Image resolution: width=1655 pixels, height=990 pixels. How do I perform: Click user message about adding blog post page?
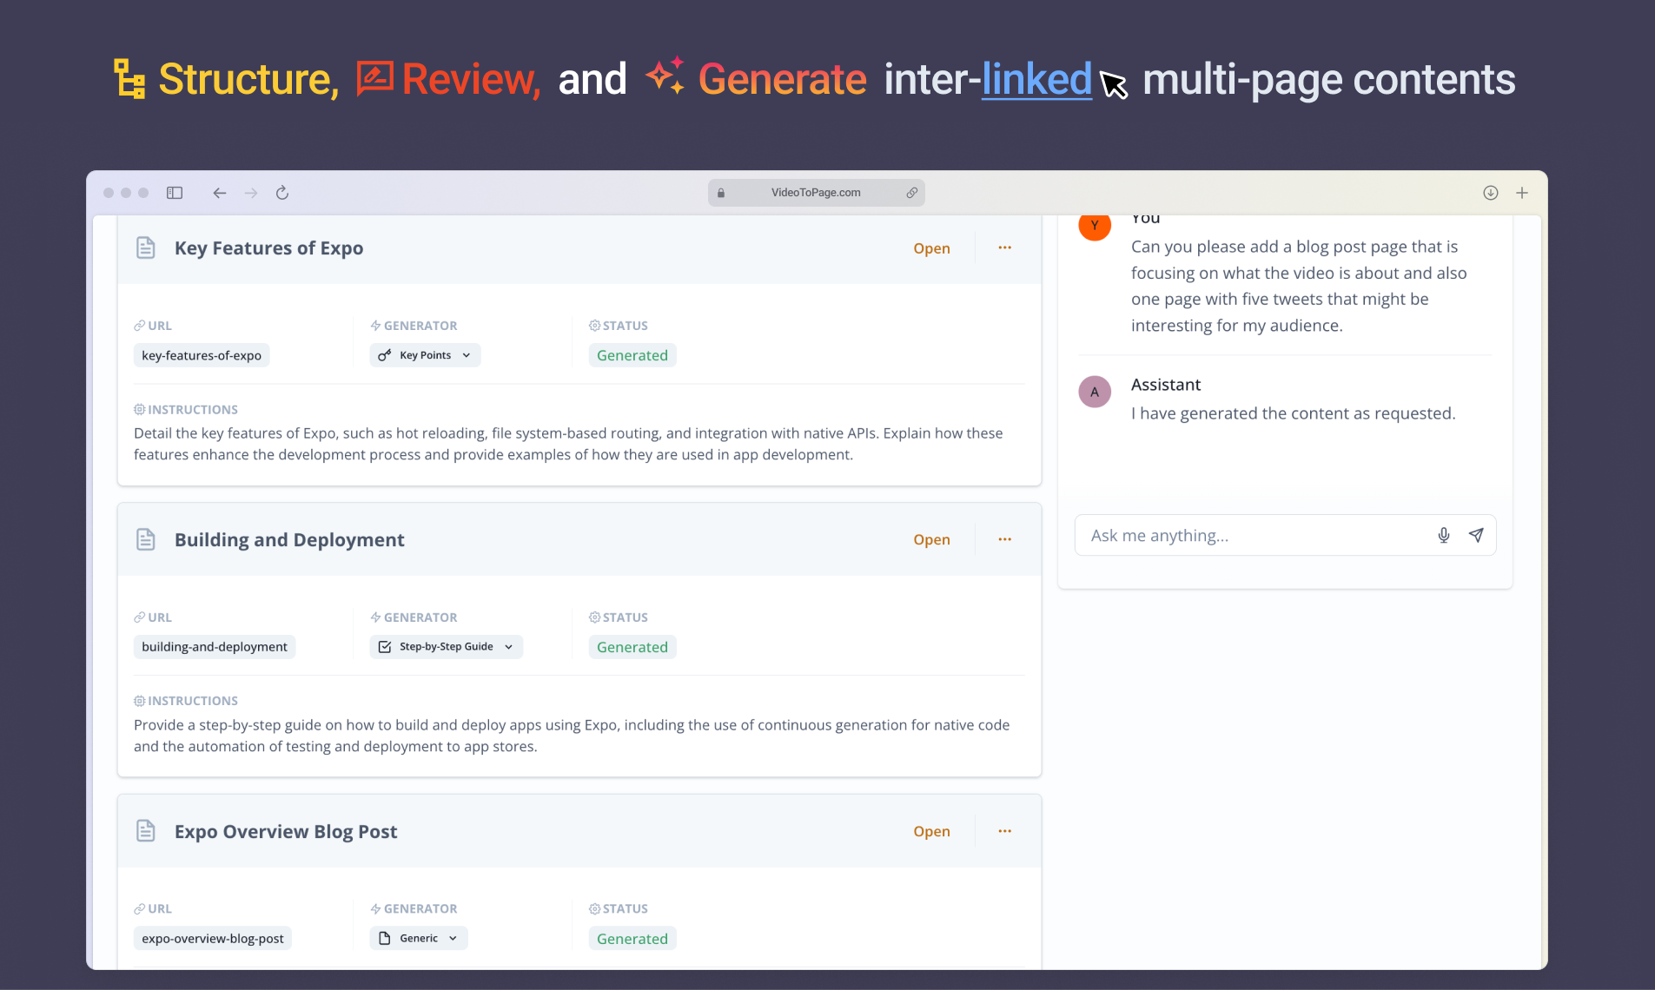click(1299, 286)
